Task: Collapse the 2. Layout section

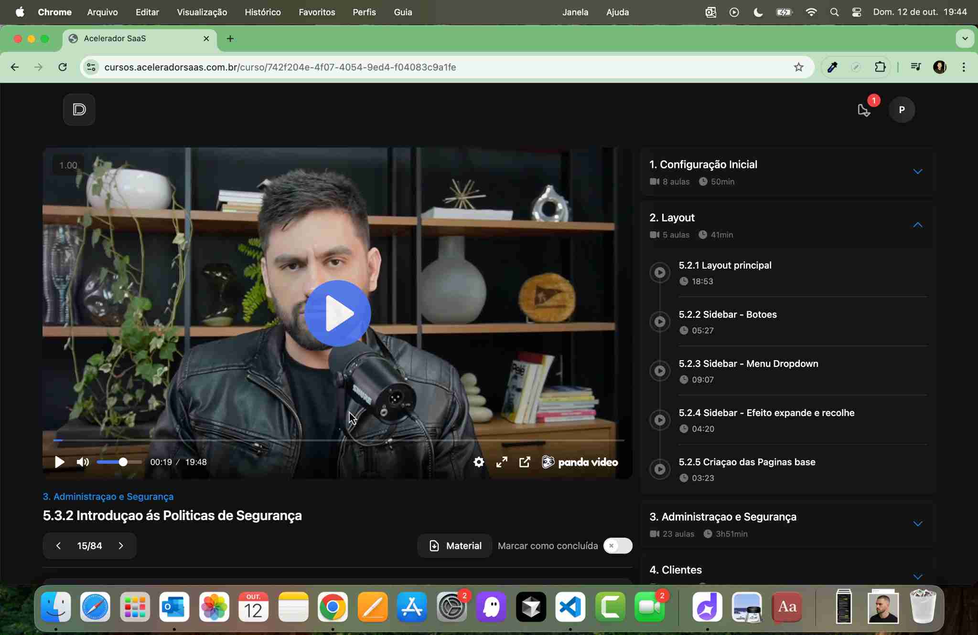Action: [x=917, y=225]
